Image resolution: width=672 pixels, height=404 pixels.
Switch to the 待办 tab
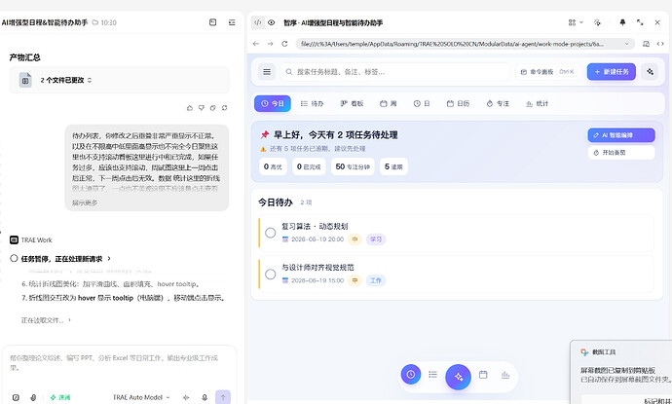point(312,104)
